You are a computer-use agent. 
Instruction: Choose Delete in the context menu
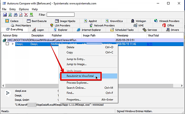point(88,47)
